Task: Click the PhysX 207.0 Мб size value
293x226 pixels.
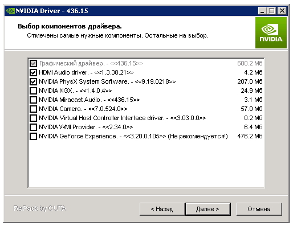Action: coord(250,81)
